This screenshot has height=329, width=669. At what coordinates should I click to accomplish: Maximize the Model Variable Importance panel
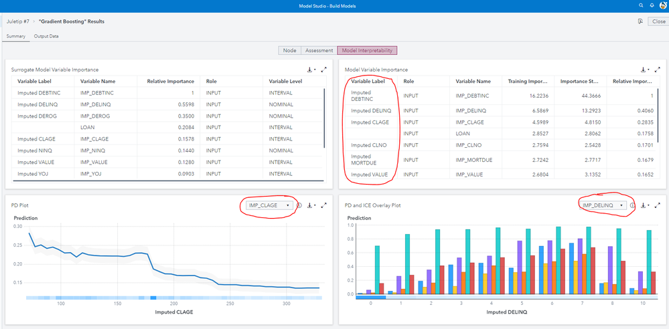[658, 69]
